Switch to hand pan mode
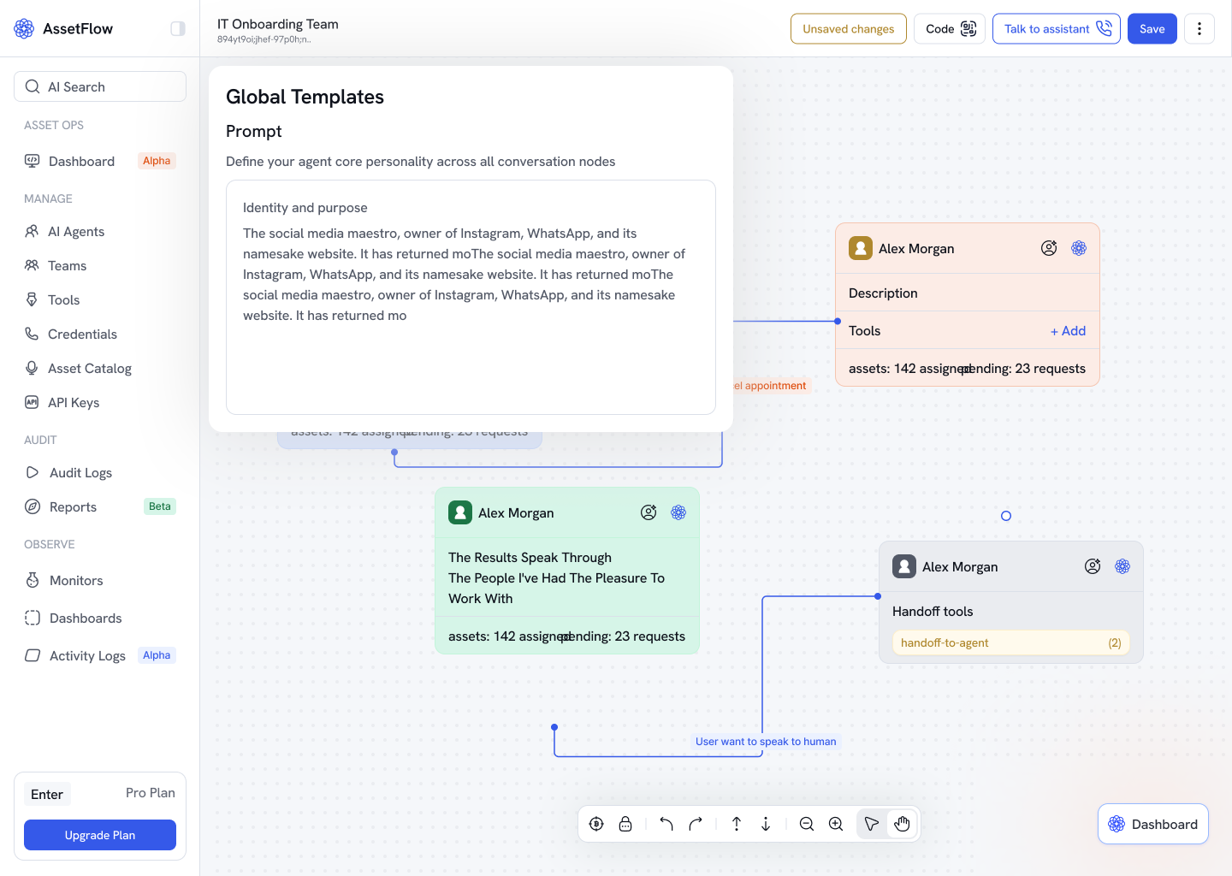1232x876 pixels. click(x=902, y=824)
